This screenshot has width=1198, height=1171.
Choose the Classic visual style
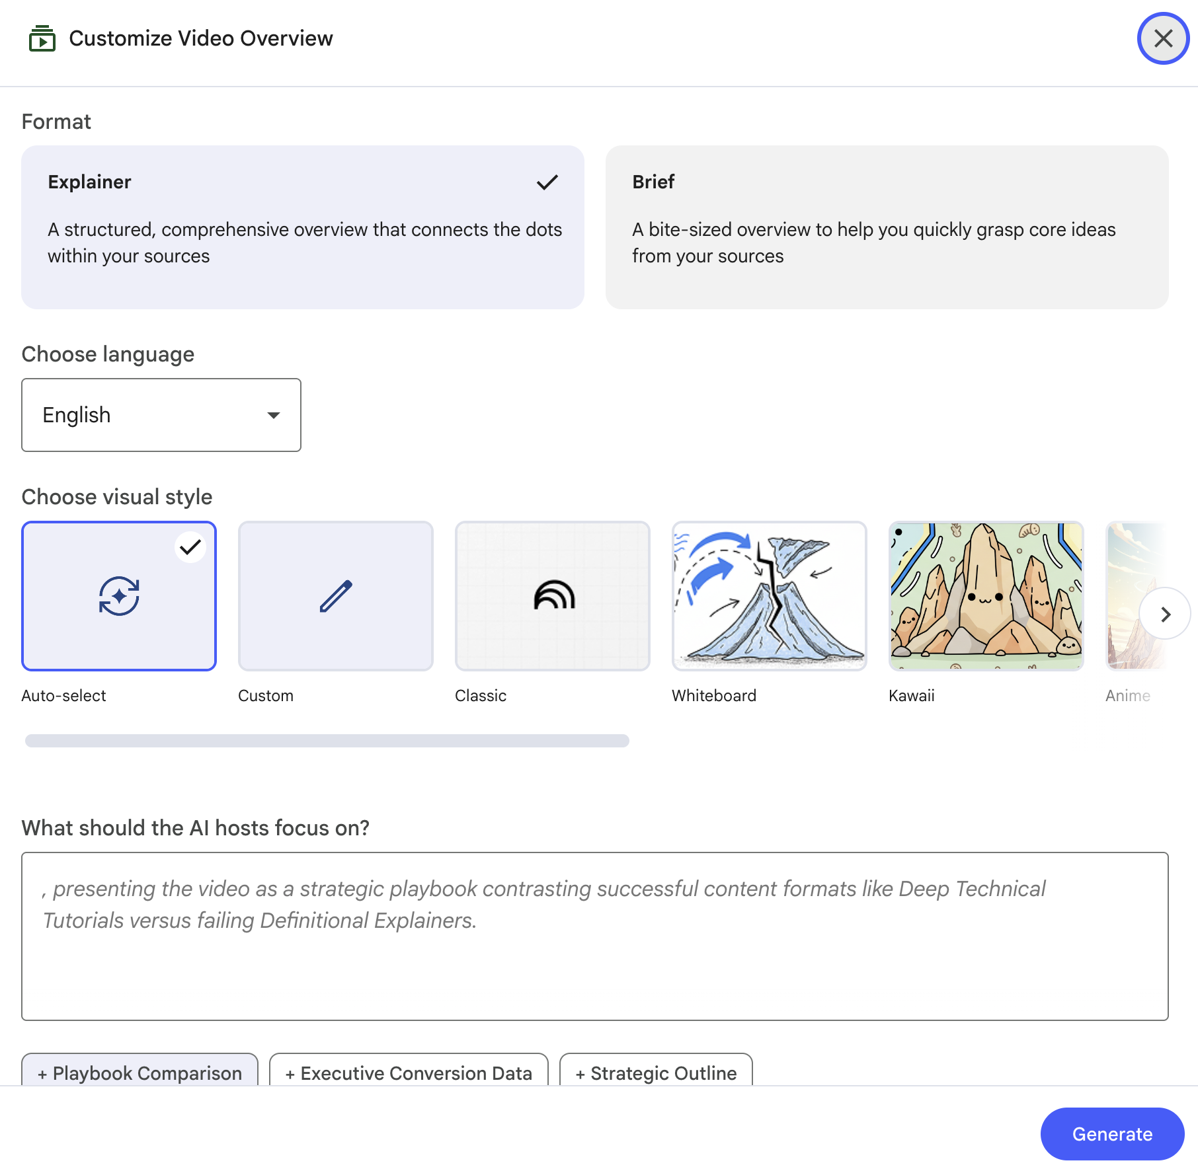552,596
